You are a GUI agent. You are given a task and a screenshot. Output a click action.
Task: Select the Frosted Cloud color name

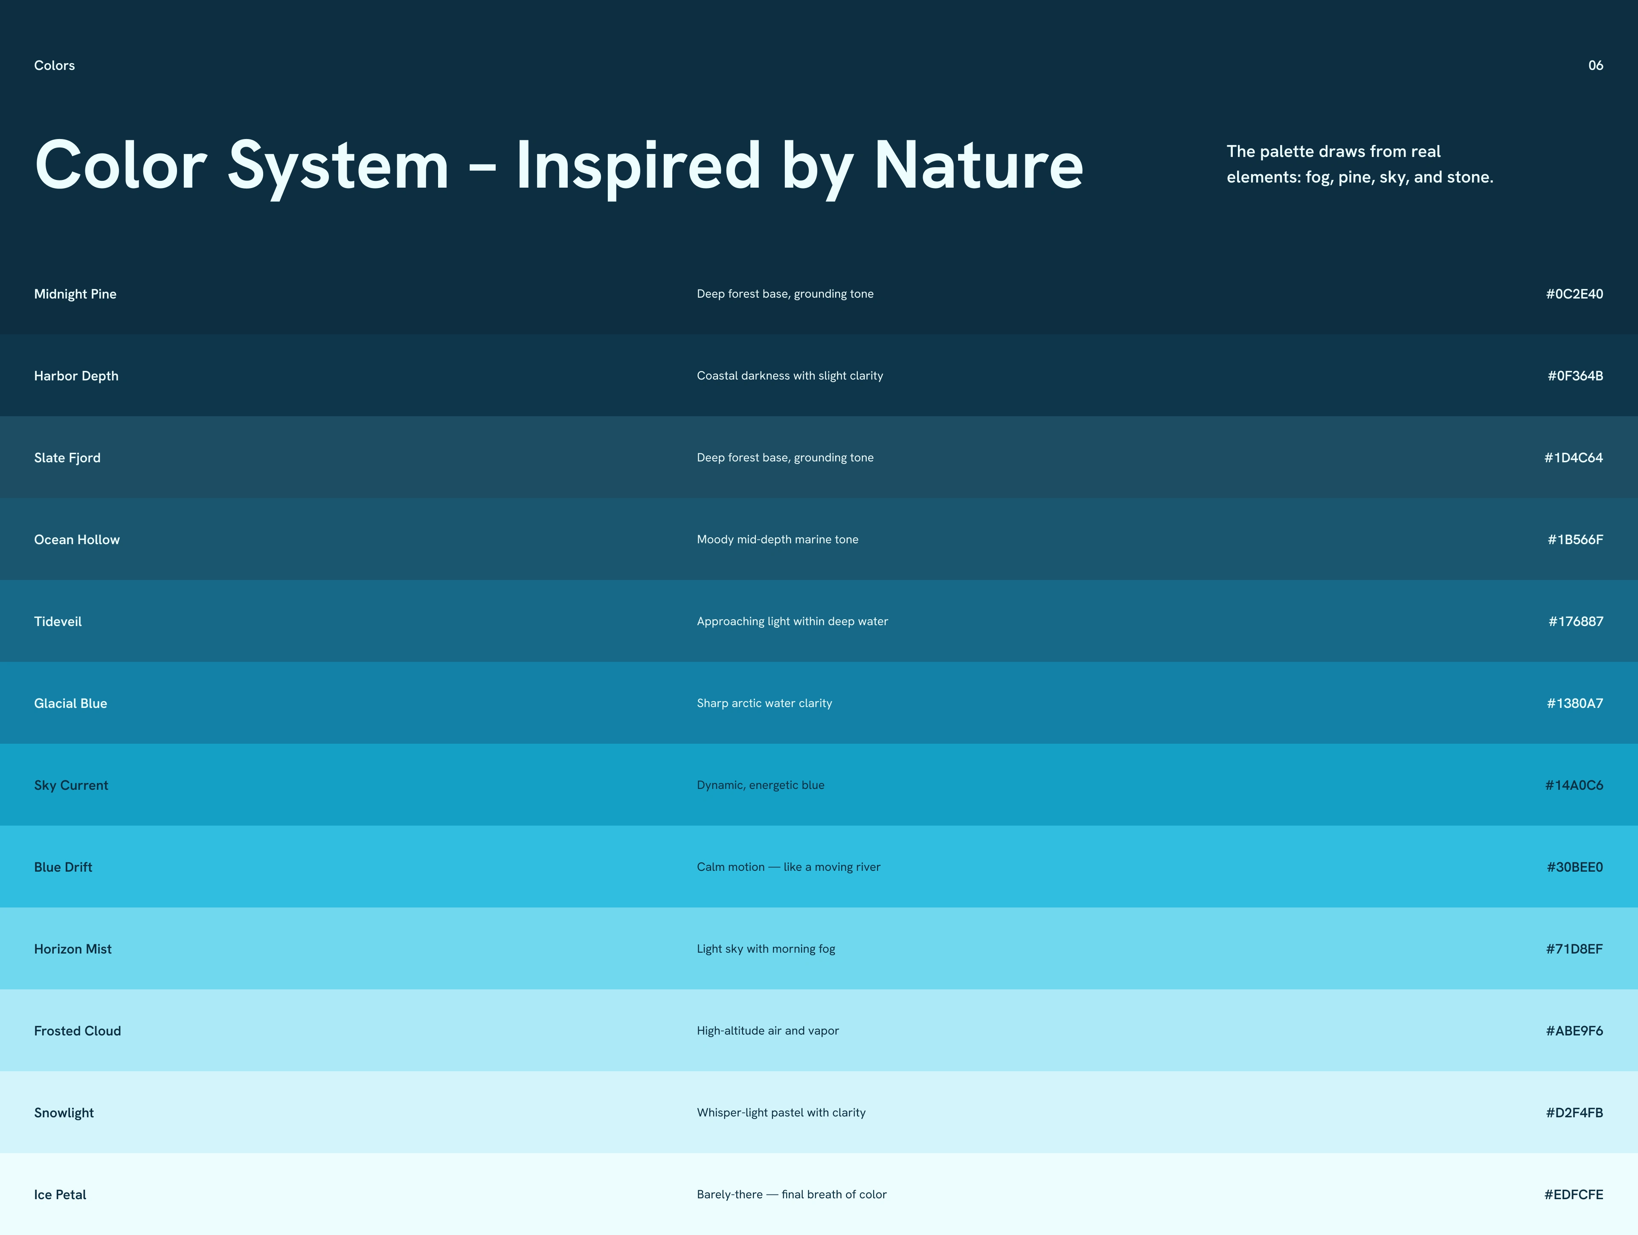pyautogui.click(x=77, y=1031)
